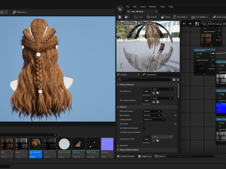Expand the Advanced section
The width and height of the screenshot is (226, 169).
[118, 146]
